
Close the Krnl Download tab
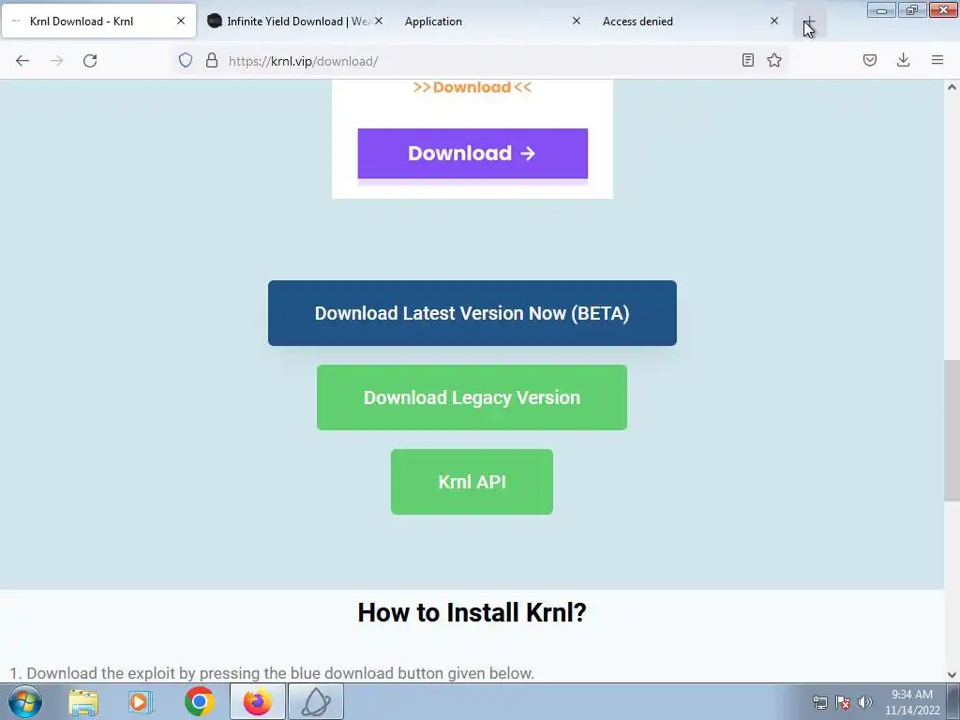[181, 21]
